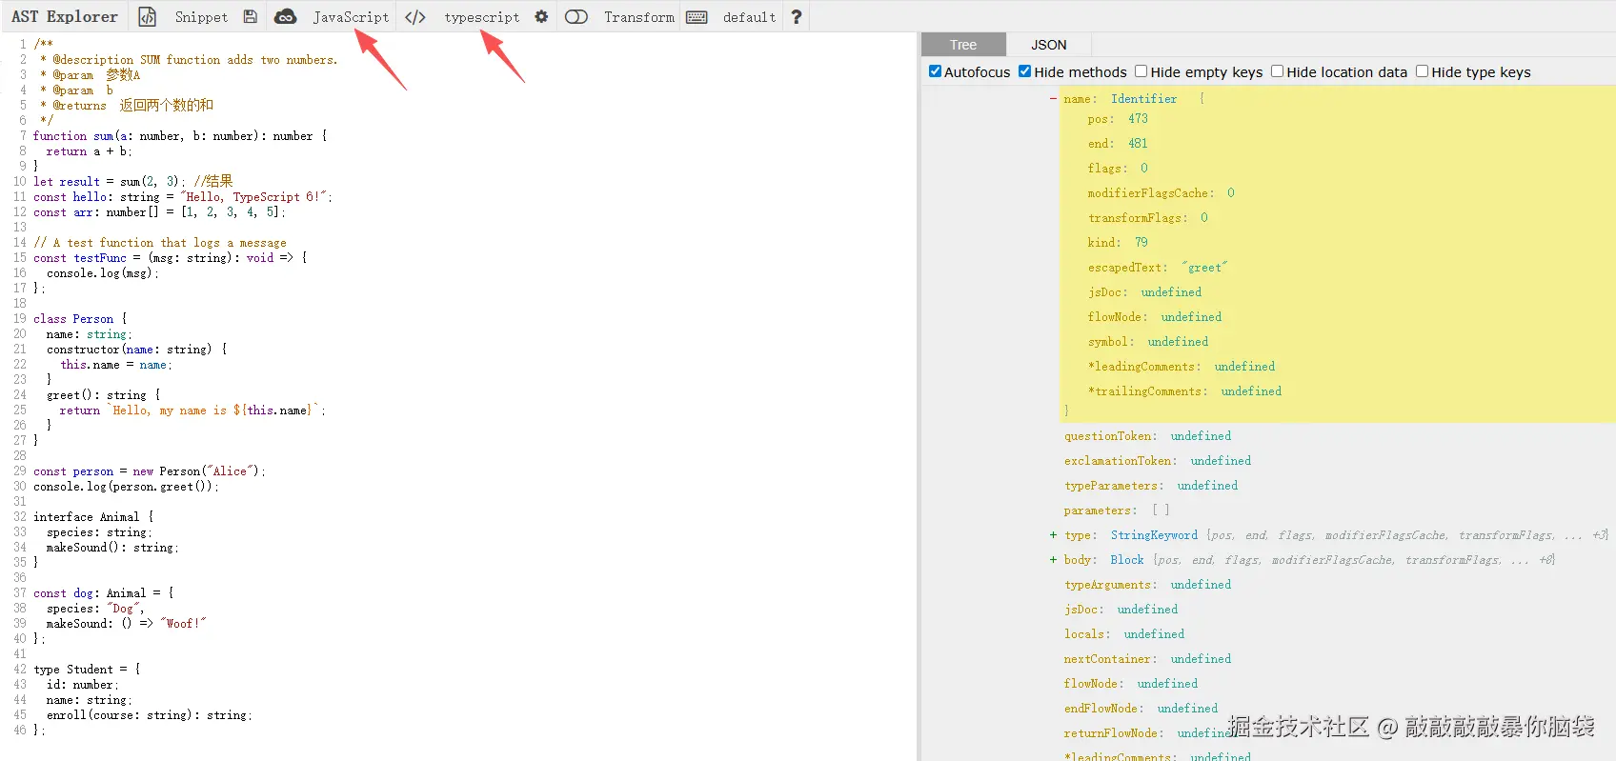Collapse the name: Identifier node
This screenshot has height=761, width=1616.
click(1053, 99)
